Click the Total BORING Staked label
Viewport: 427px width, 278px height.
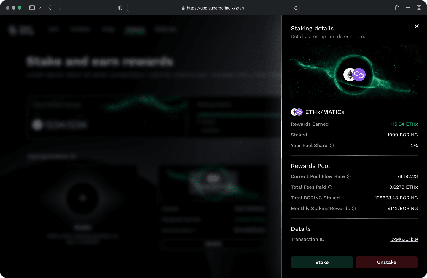pyautogui.click(x=315, y=198)
